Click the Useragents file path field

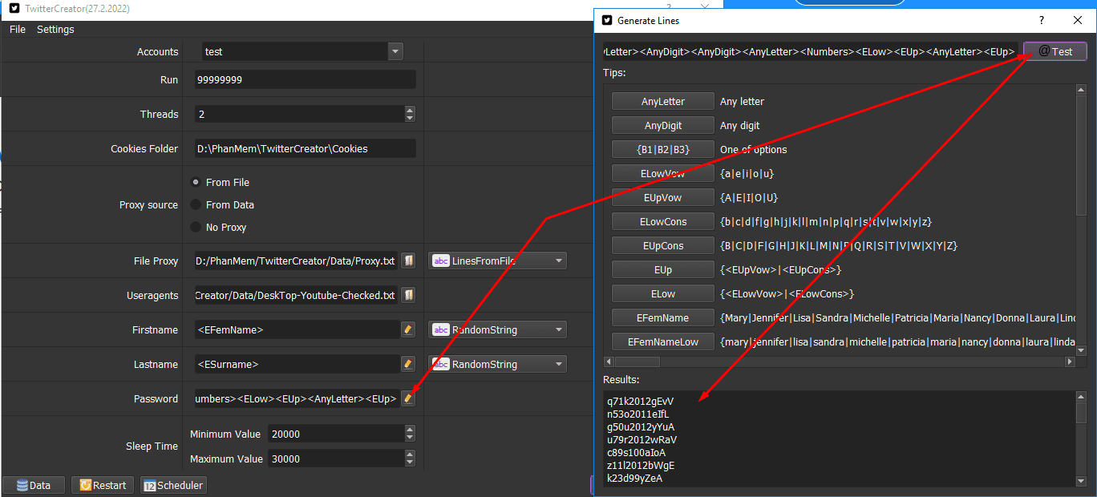[x=297, y=295]
